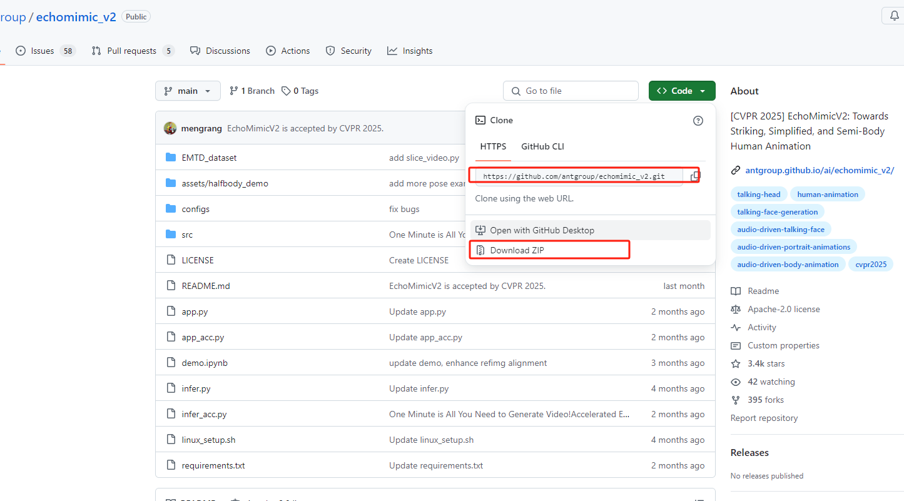Click the audio-driven-body-animation topic tag
904x501 pixels.
pos(788,265)
